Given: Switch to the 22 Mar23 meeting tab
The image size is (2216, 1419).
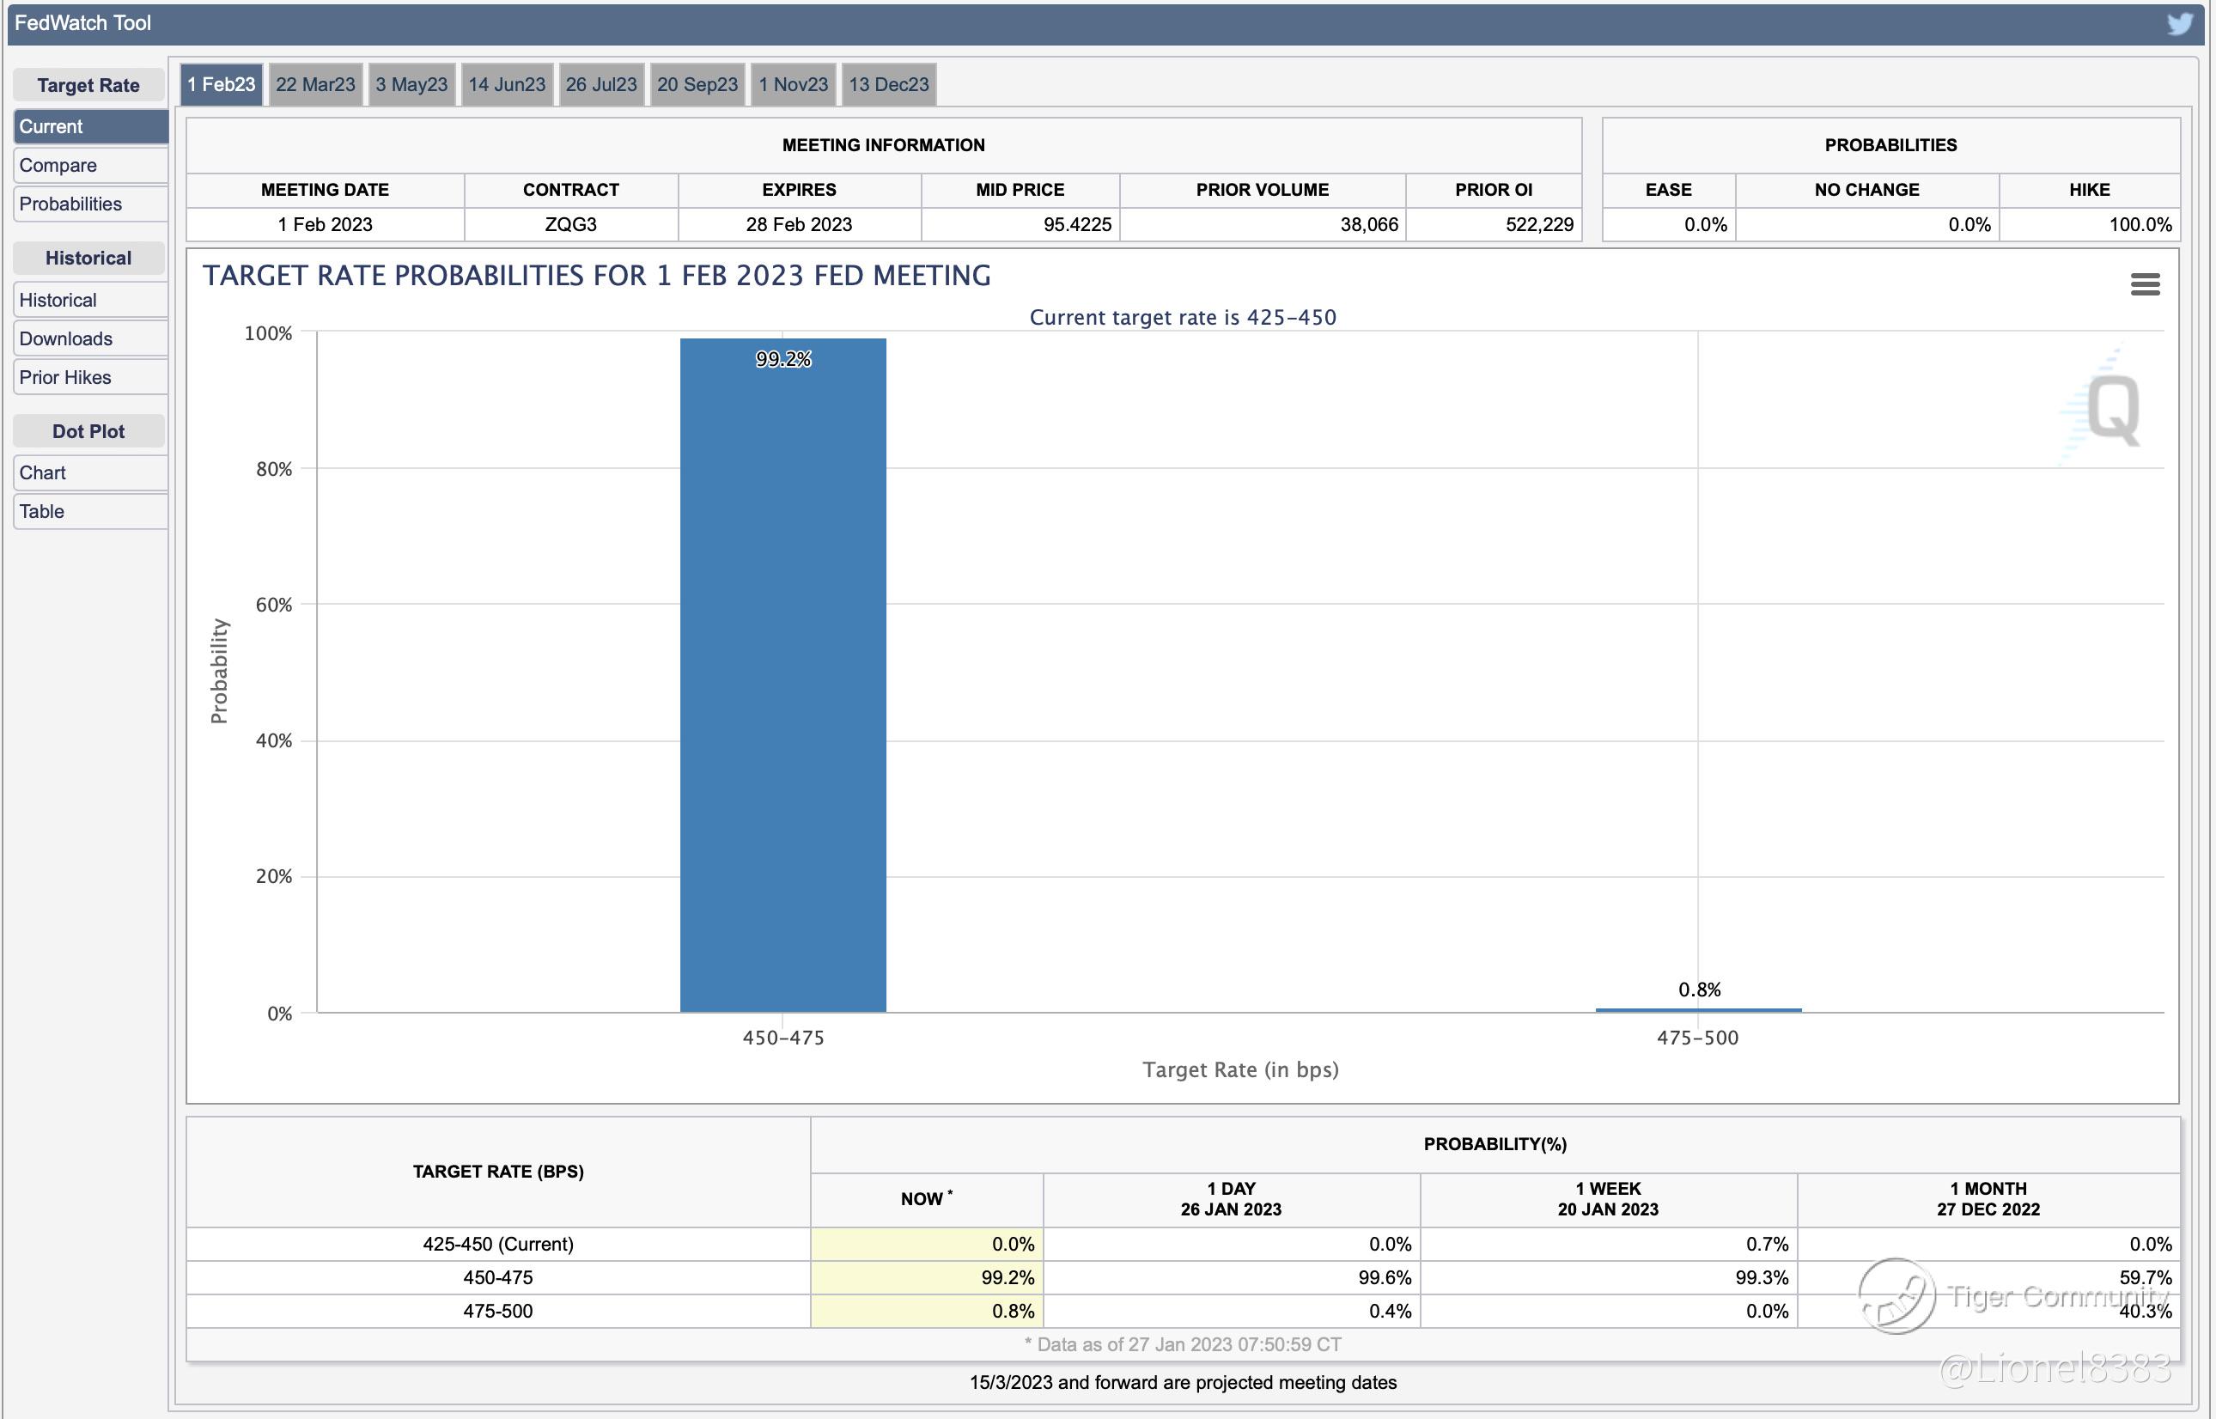Looking at the screenshot, I should pyautogui.click(x=315, y=85).
